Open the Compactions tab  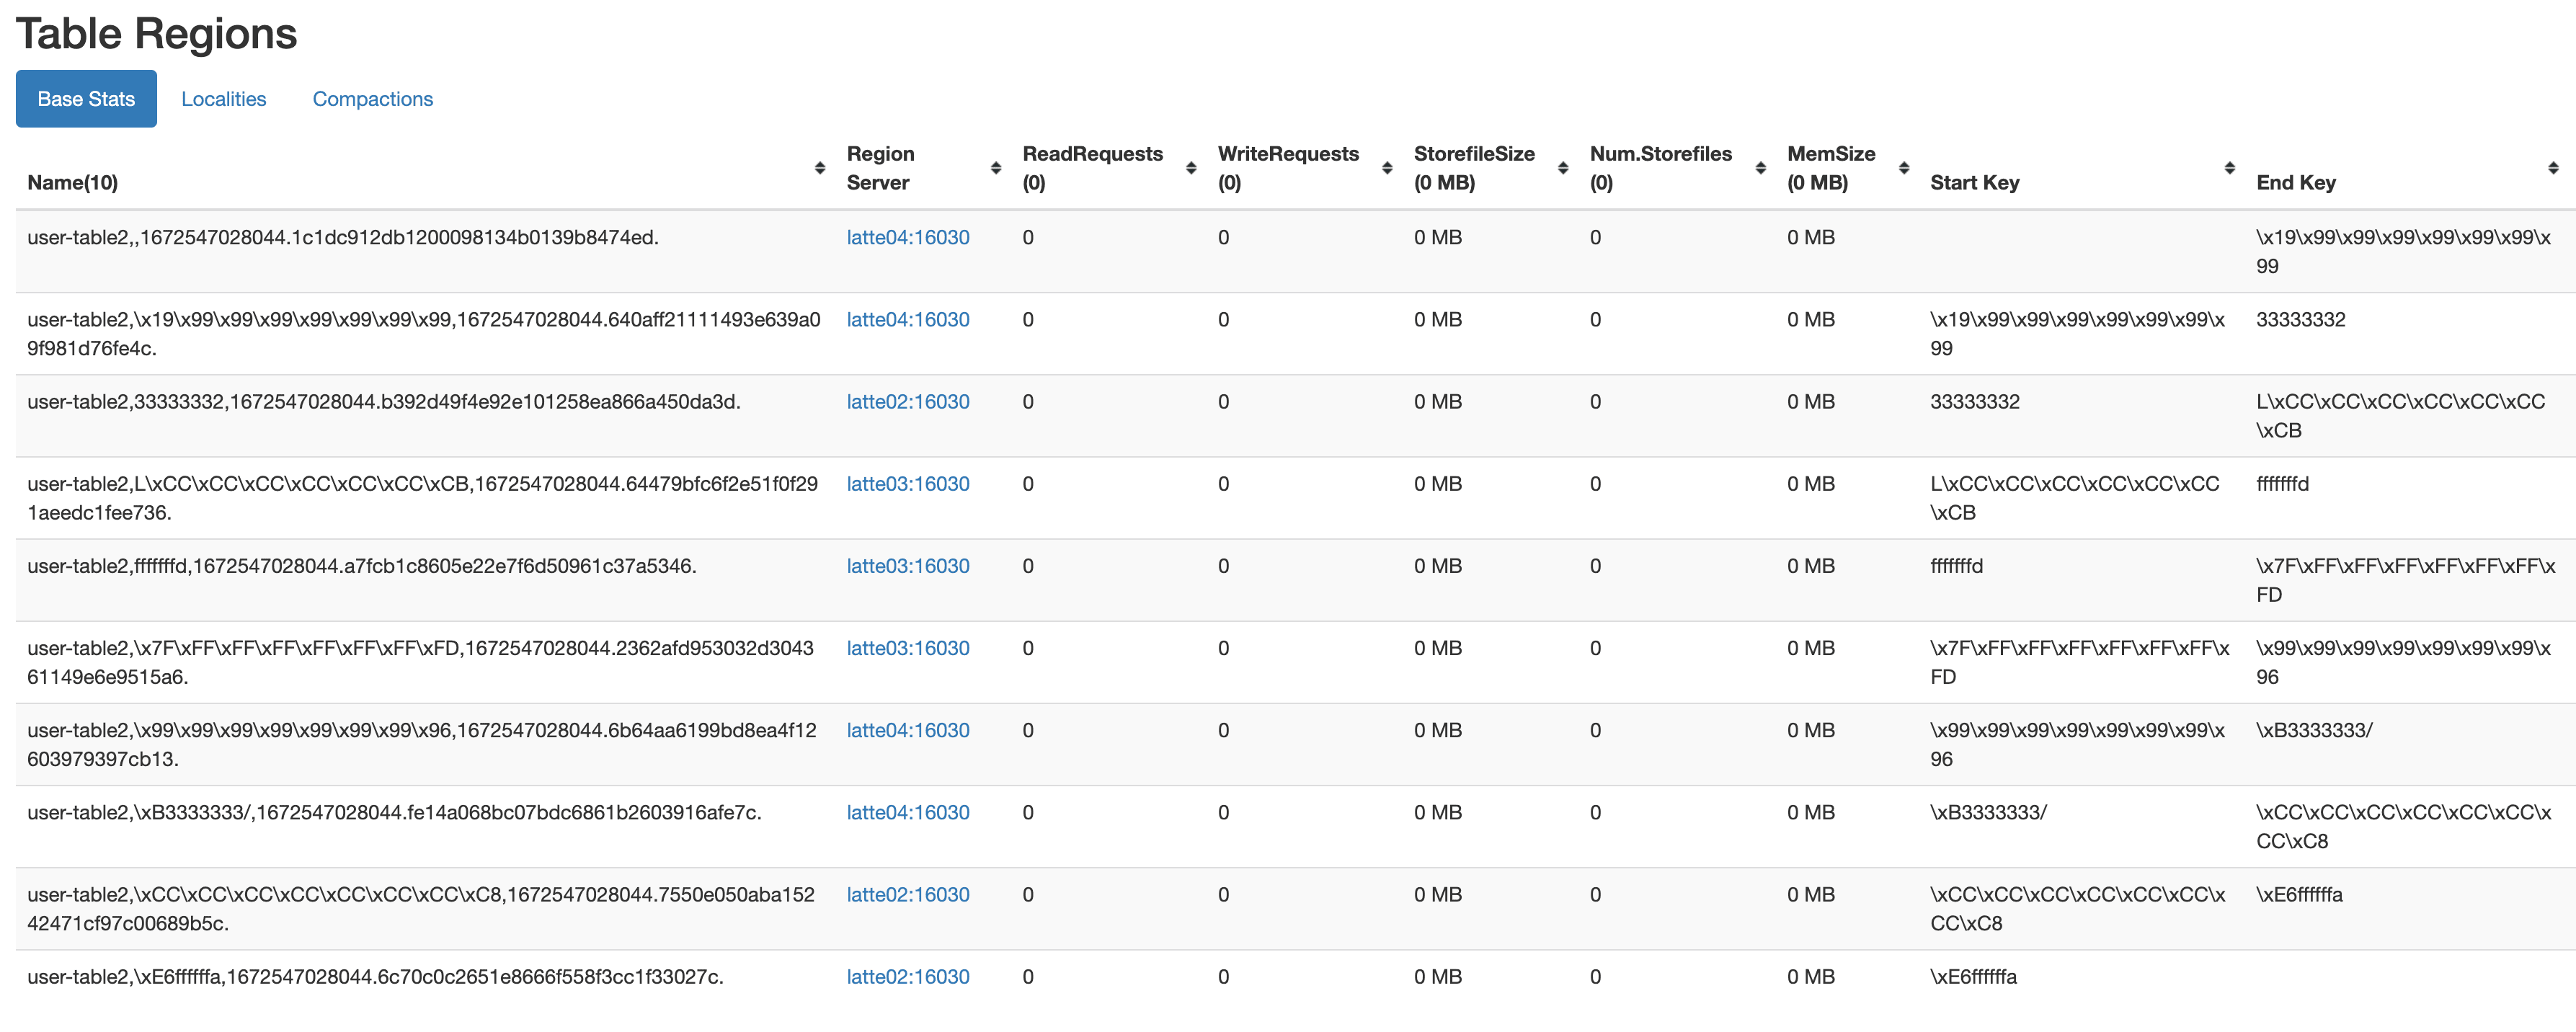coord(372,99)
